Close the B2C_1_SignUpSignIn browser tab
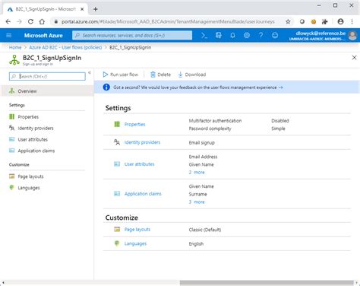Image resolution: width=360 pixels, height=286 pixels. 82,9
